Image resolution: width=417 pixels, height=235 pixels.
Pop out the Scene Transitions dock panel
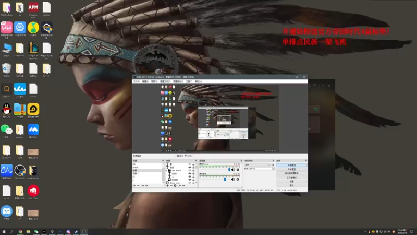[273, 161]
